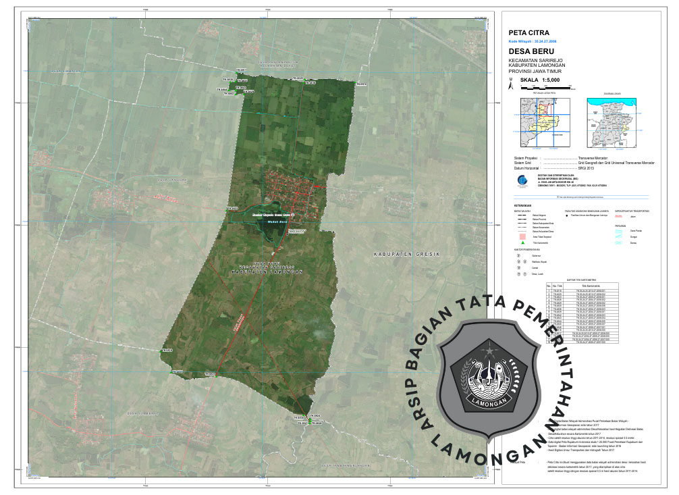679x495 pixels.
Task: Click the red Jalan road symbol in legend
Action: pyautogui.click(x=620, y=216)
